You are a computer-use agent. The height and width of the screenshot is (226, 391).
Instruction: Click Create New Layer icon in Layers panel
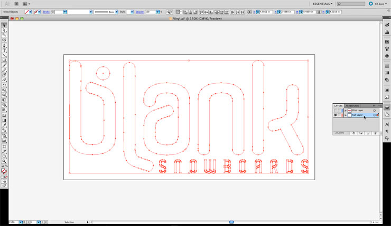[x=368, y=133]
